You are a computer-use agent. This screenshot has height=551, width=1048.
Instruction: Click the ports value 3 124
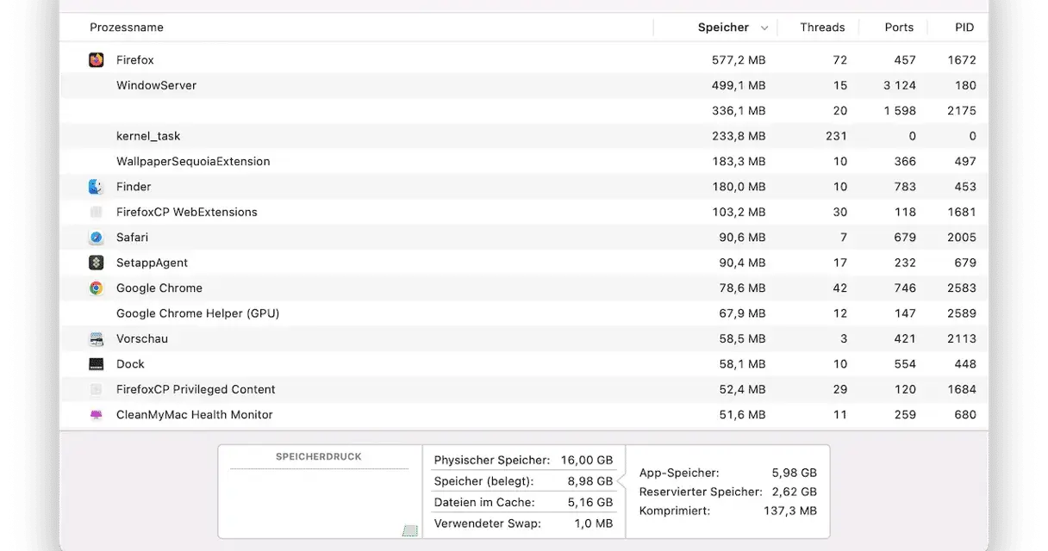(x=900, y=85)
